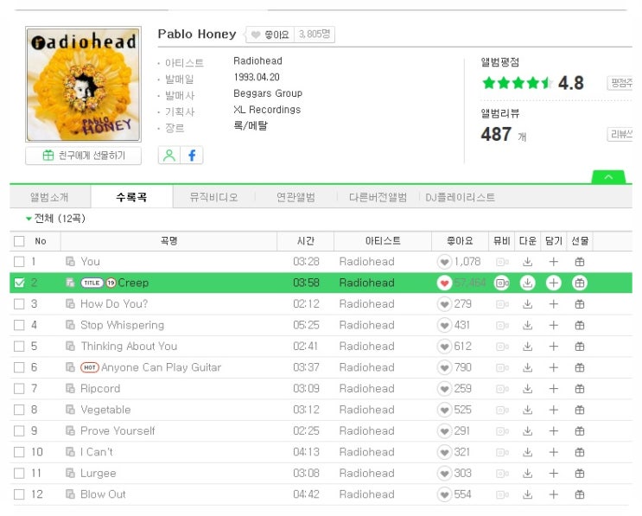The width and height of the screenshot is (642, 516).
Task: Click the 좋아요 album like button
Action: point(270,35)
